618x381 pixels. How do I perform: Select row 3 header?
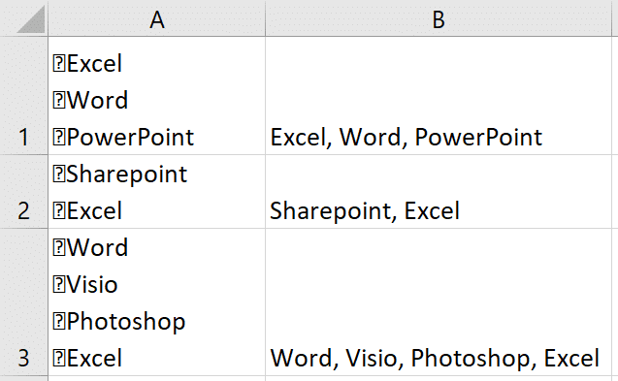(x=23, y=302)
